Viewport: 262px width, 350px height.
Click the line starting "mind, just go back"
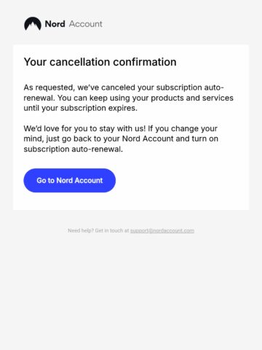pyautogui.click(x=121, y=139)
